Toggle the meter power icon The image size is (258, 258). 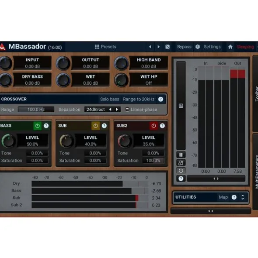point(181,171)
